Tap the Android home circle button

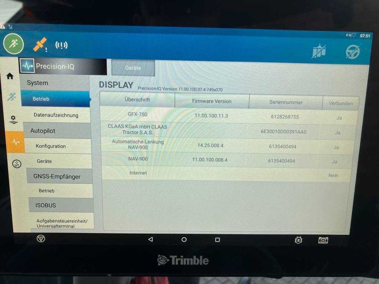point(184,239)
